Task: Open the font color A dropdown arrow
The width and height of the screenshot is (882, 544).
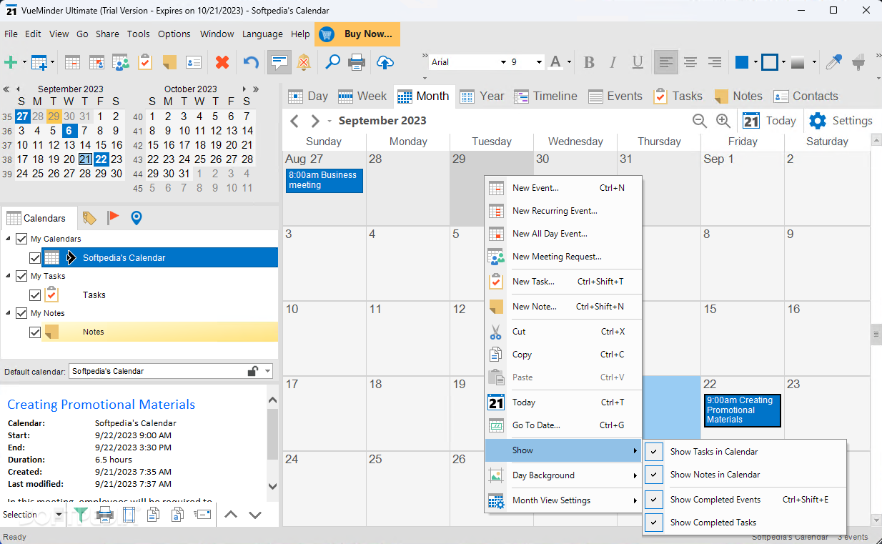Action: pos(570,62)
